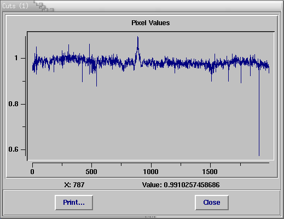Click the 1 label on the y-axis
Viewport: 284px width, 219px height.
pos(16,58)
